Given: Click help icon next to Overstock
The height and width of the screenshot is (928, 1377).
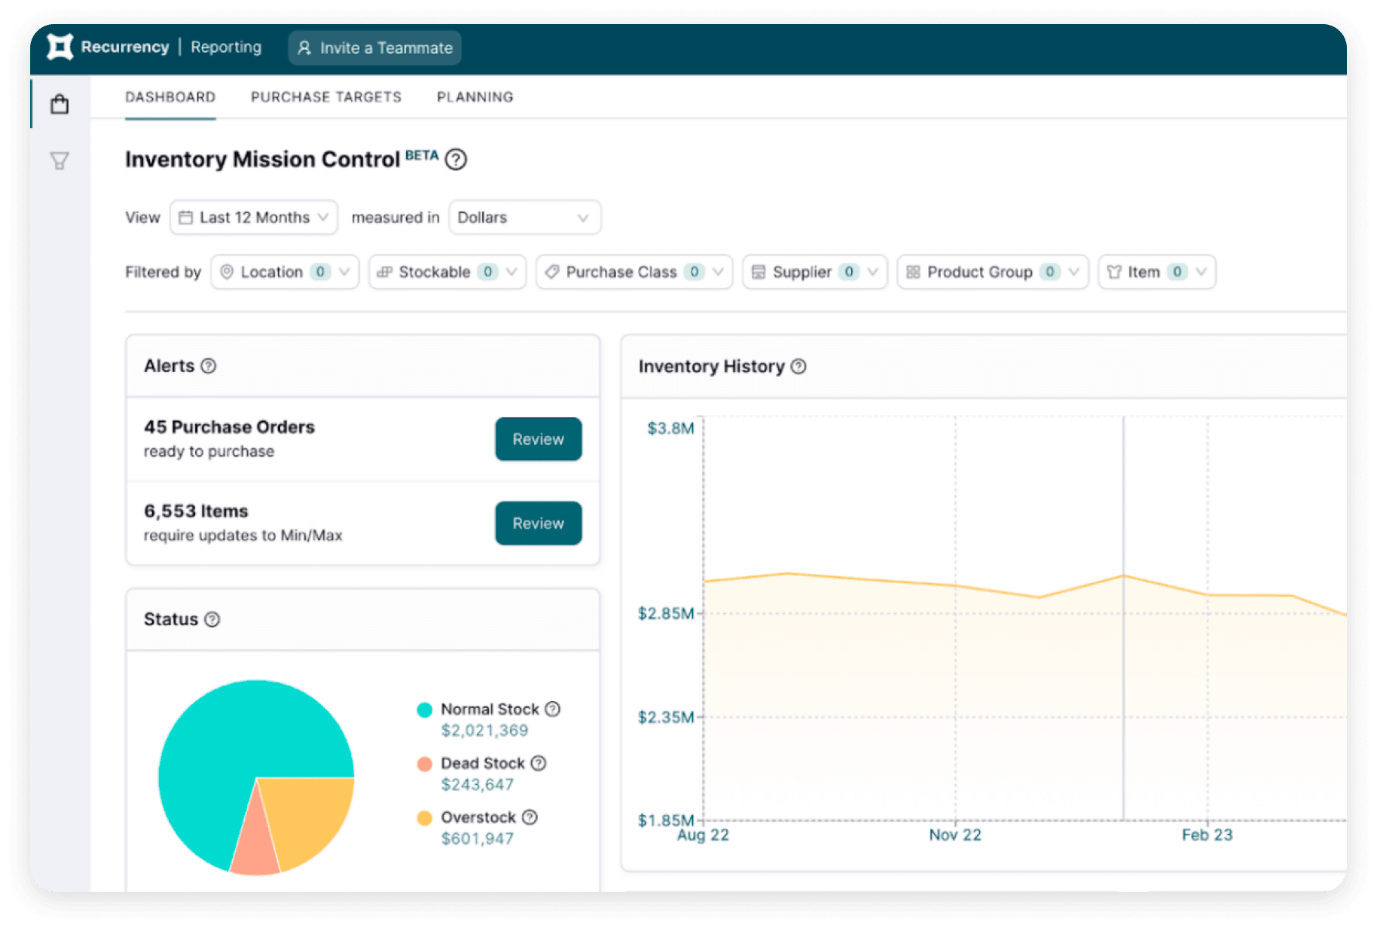Looking at the screenshot, I should tap(530, 817).
